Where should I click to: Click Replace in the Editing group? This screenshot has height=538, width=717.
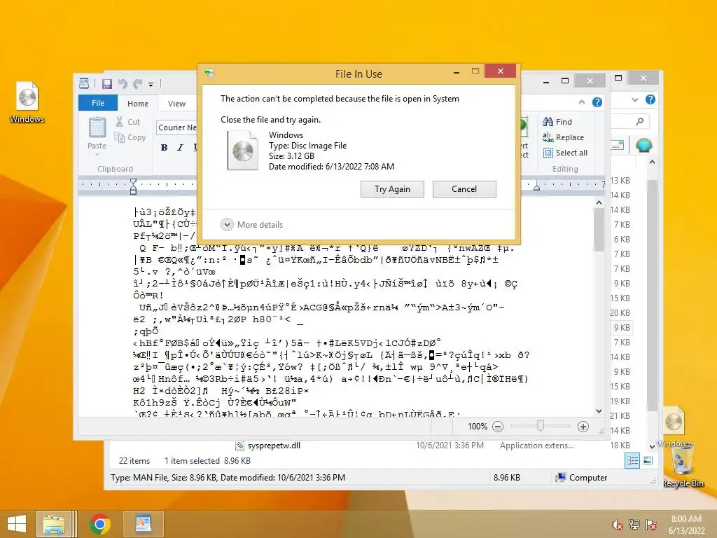tap(563, 137)
